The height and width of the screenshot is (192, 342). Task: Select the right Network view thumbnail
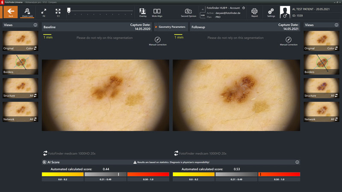point(321,112)
